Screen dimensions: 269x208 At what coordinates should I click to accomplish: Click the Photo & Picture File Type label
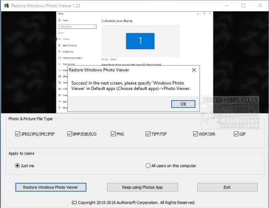pos(31,119)
